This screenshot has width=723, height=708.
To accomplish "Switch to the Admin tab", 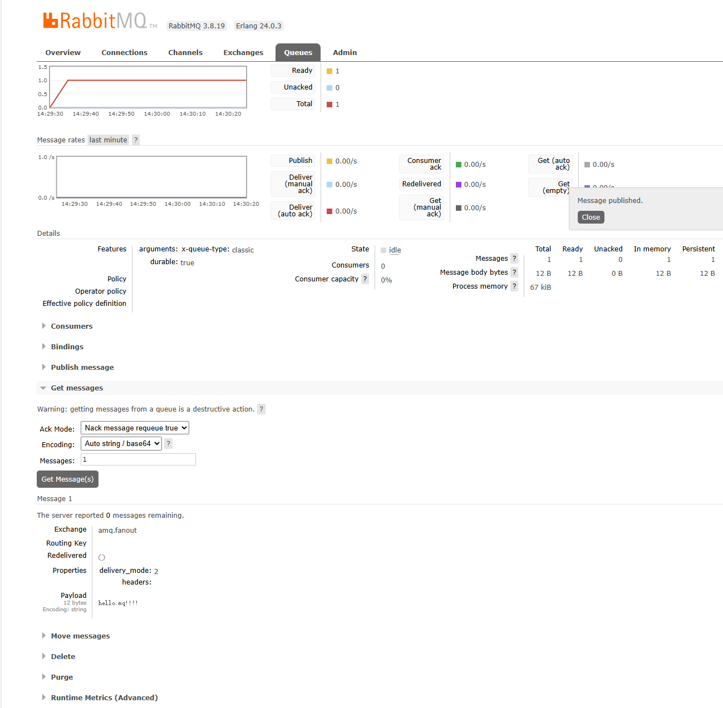I will (345, 53).
